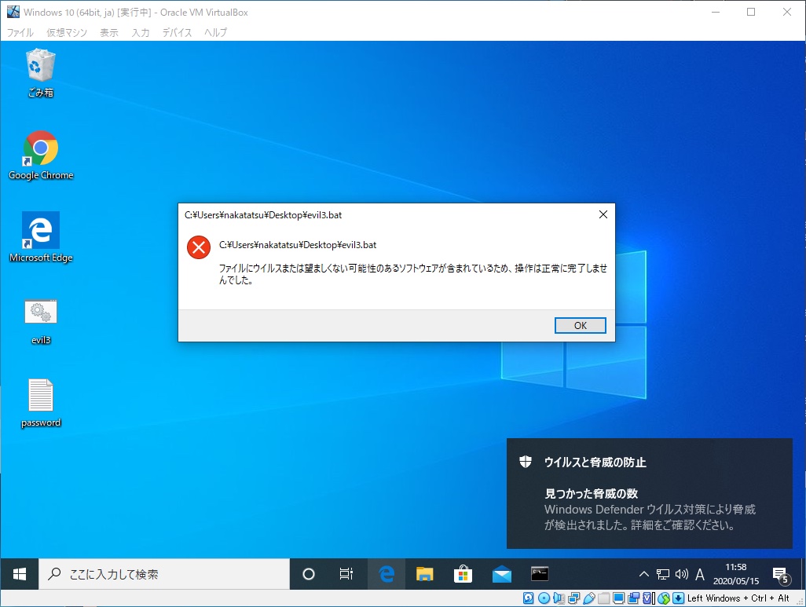
Task: Click the Defender shield icon in notification
Action: point(526,462)
